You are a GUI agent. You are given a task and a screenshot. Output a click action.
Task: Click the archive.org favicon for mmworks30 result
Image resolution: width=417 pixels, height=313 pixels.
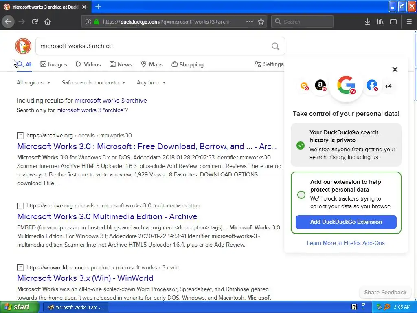pyautogui.click(x=20, y=136)
